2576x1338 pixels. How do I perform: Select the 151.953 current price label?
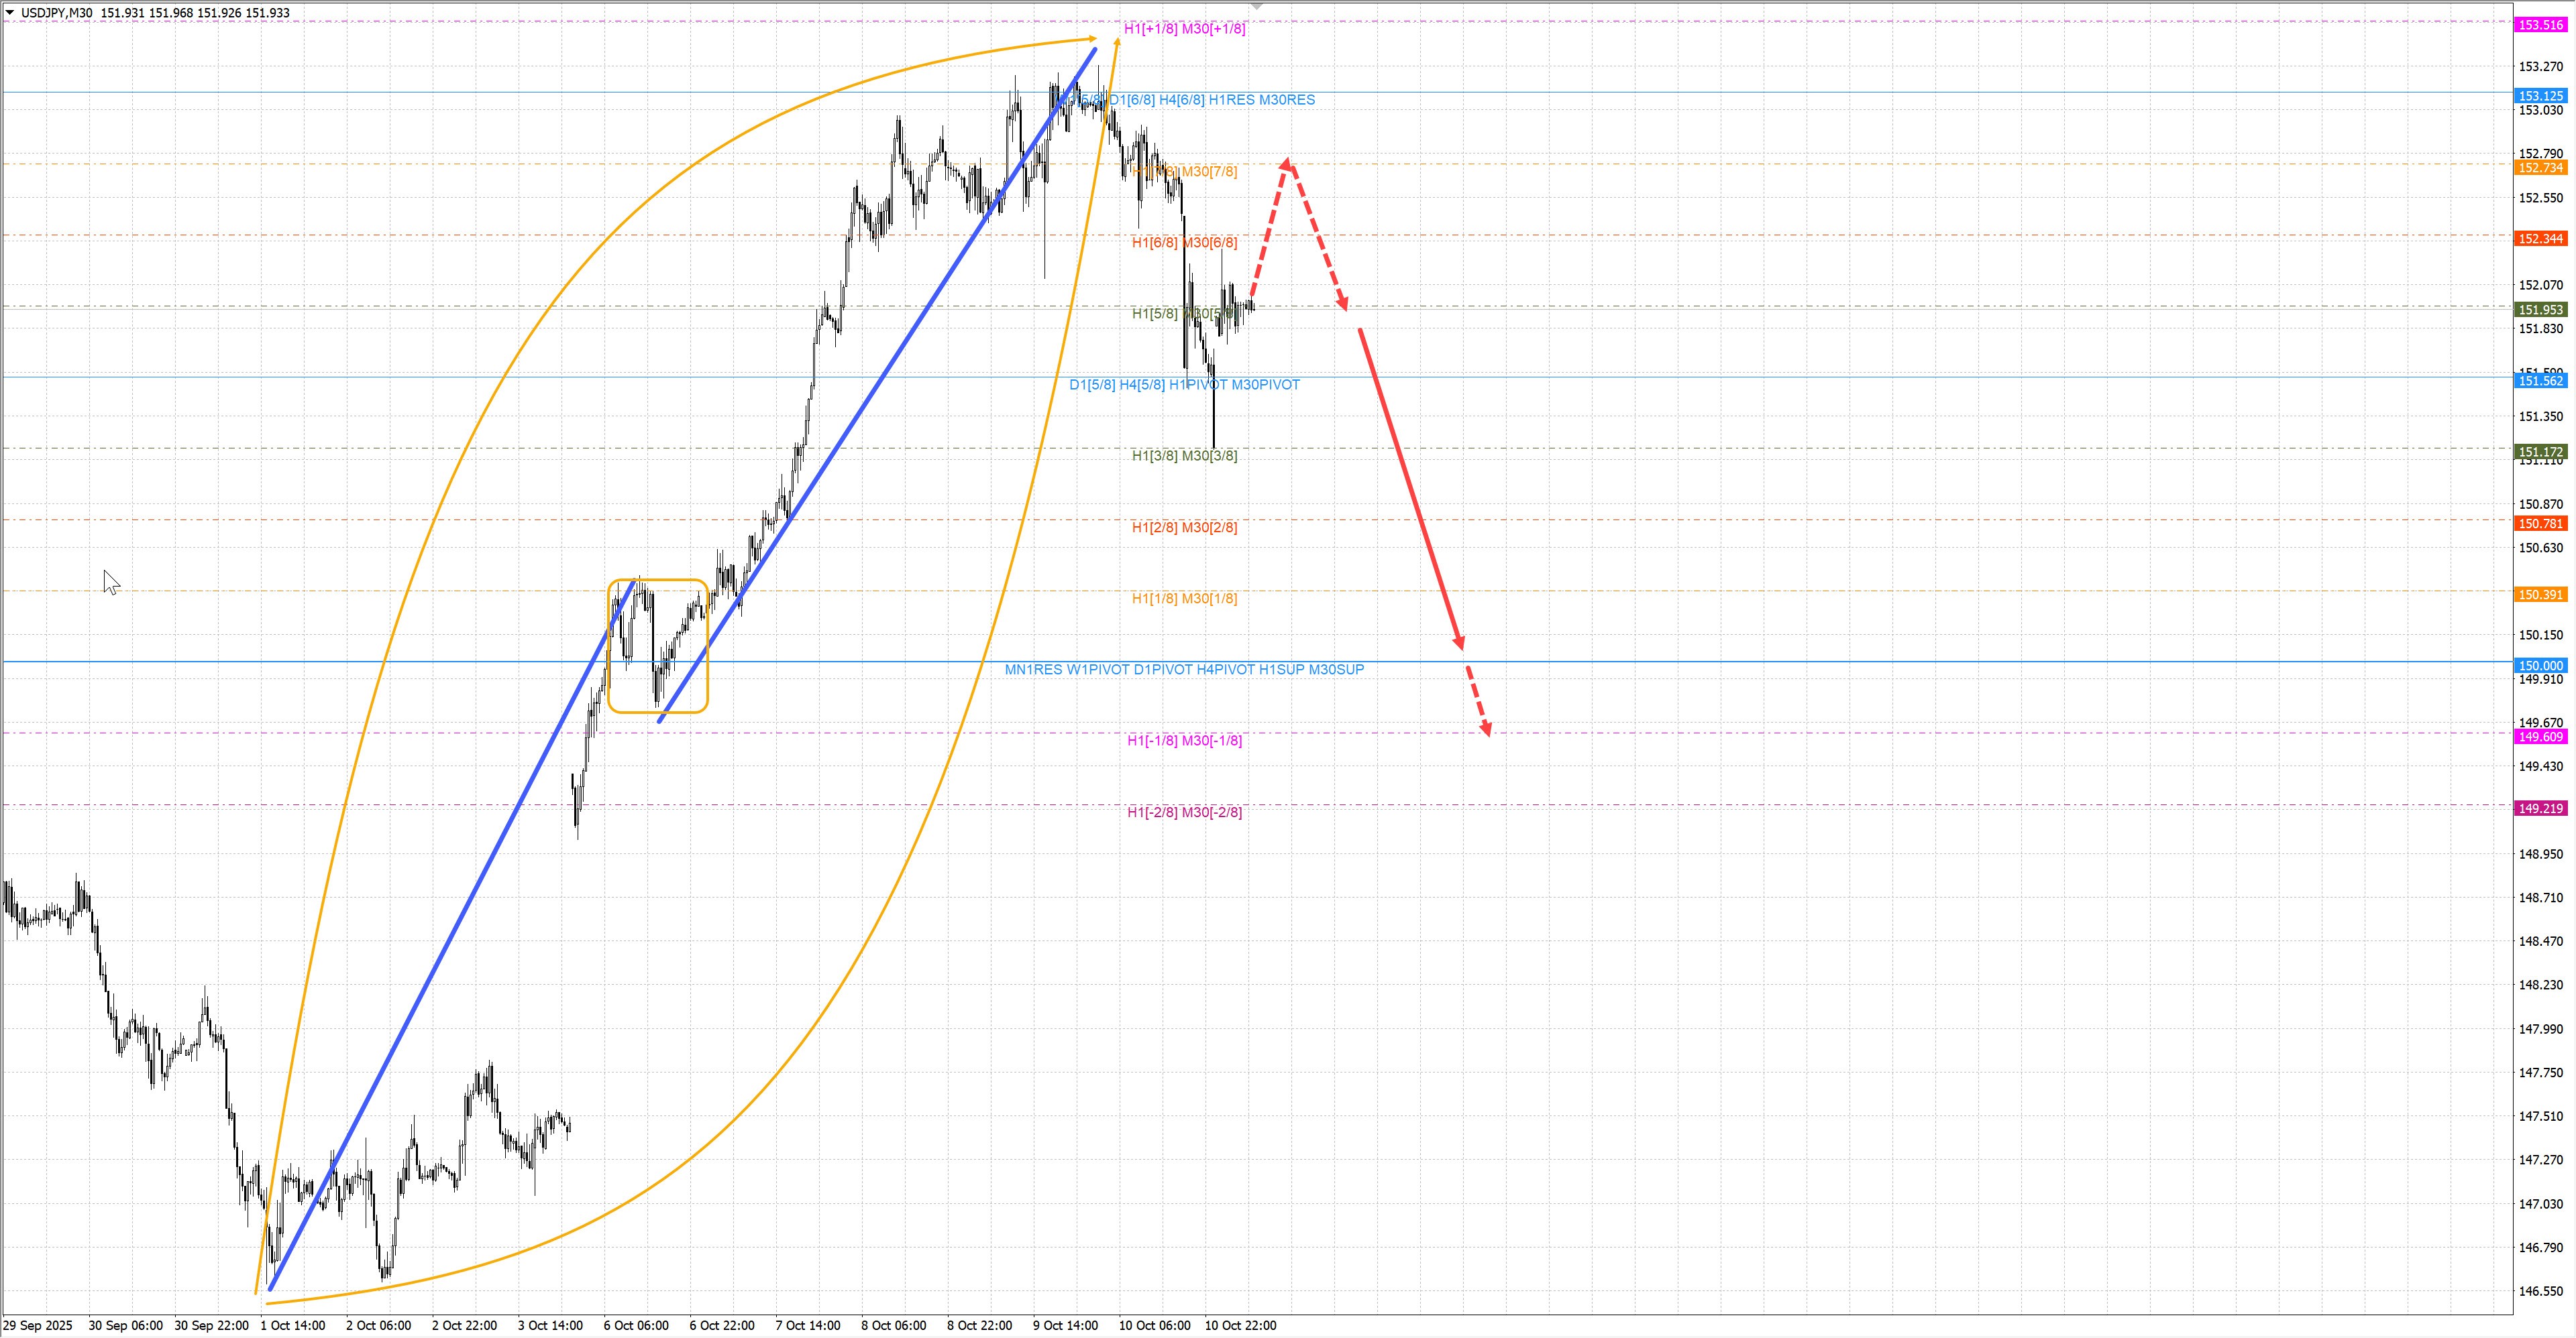coord(2540,310)
